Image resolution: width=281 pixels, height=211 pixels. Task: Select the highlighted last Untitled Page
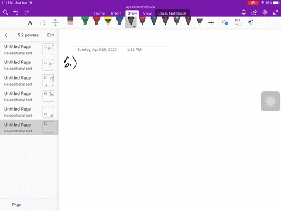click(29, 127)
